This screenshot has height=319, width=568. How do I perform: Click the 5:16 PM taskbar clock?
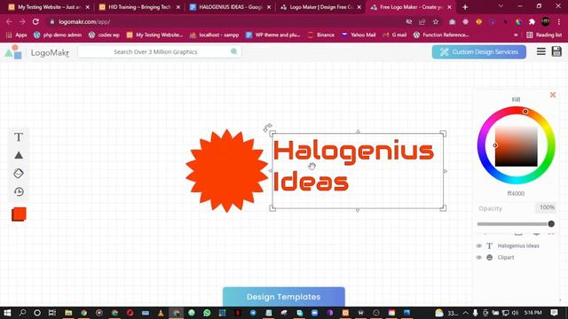[x=532, y=313]
